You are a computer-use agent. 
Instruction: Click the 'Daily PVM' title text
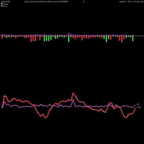click(5, 2)
